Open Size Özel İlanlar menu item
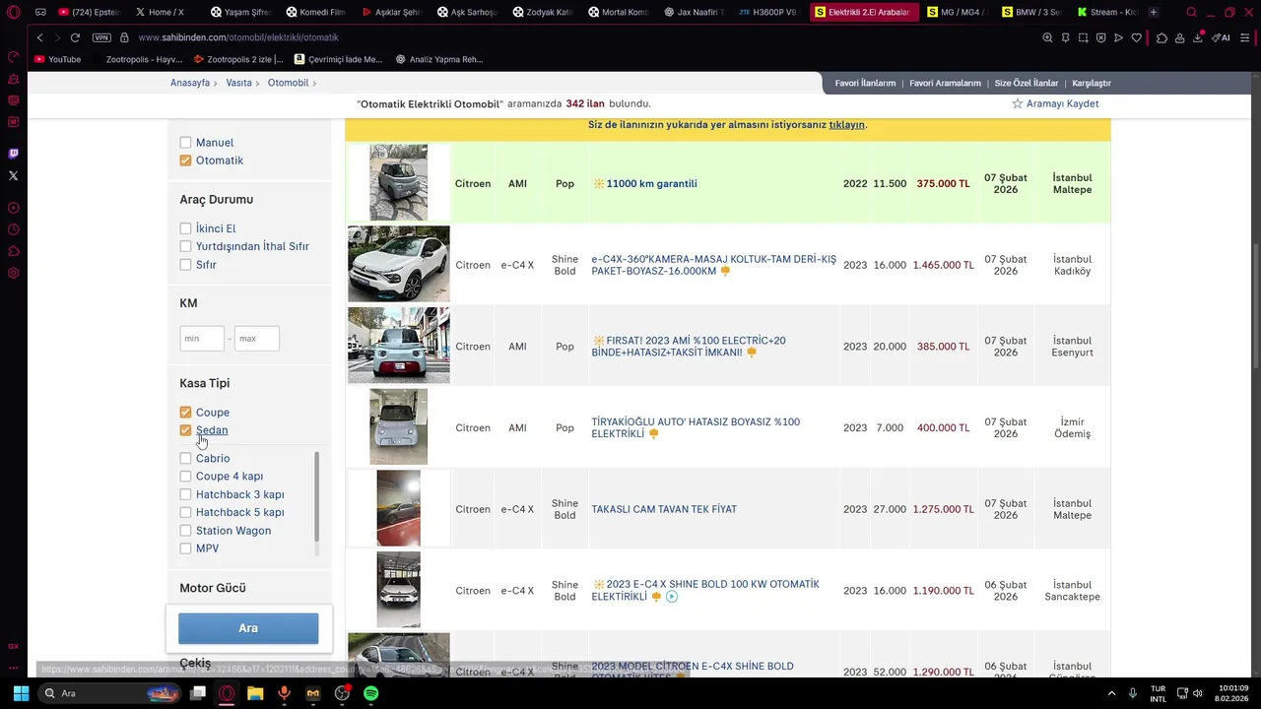Screen dimensions: 1261x709 1027,84
